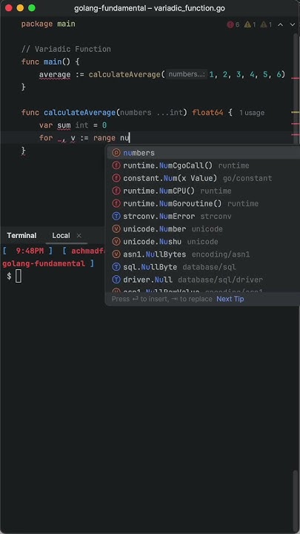This screenshot has width=300, height=534.
Task: Open the Next Tip link
Action: (230, 299)
